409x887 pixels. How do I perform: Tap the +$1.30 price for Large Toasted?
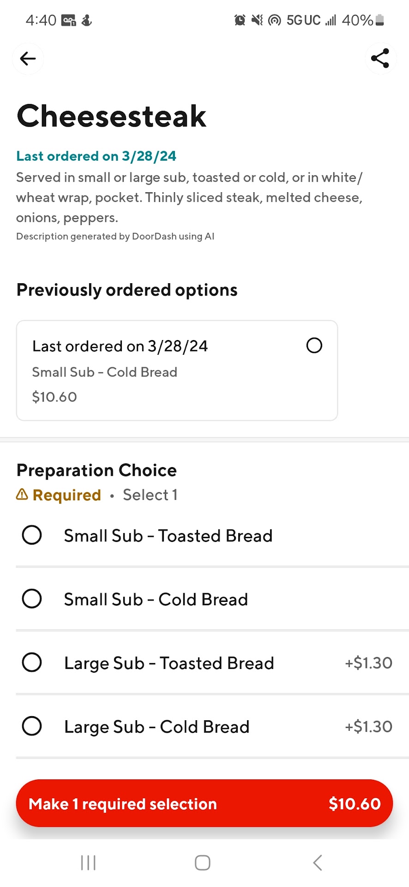click(x=368, y=663)
